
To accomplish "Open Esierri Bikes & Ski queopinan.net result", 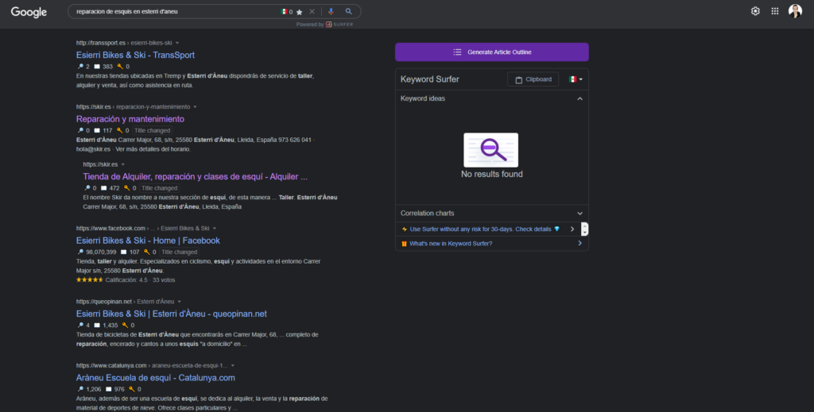I will point(172,314).
